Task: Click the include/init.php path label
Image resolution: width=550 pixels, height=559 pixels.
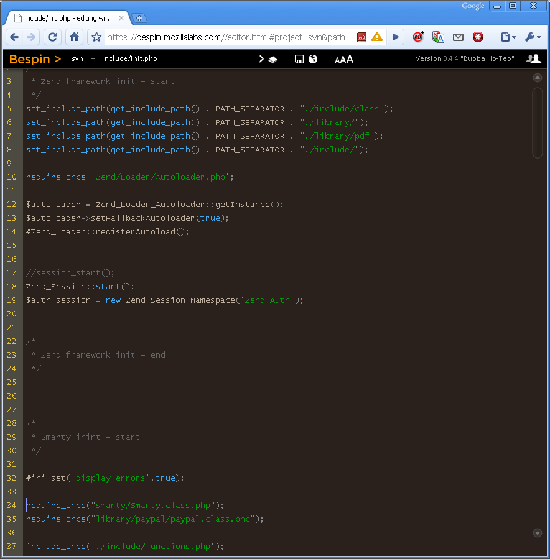Action: [x=129, y=58]
